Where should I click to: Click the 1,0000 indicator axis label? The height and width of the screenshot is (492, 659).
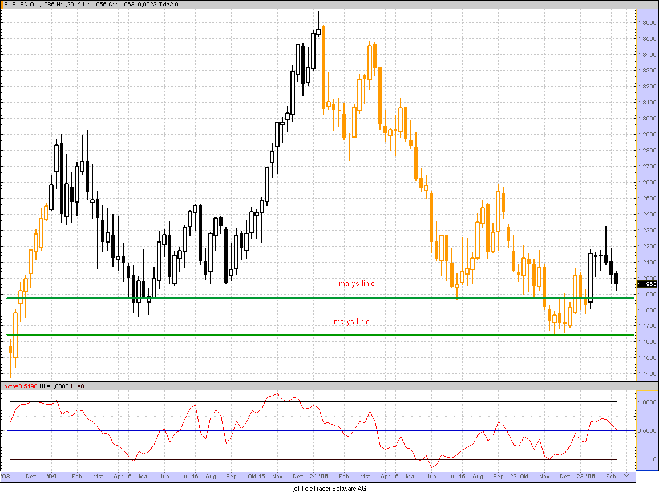(647, 402)
